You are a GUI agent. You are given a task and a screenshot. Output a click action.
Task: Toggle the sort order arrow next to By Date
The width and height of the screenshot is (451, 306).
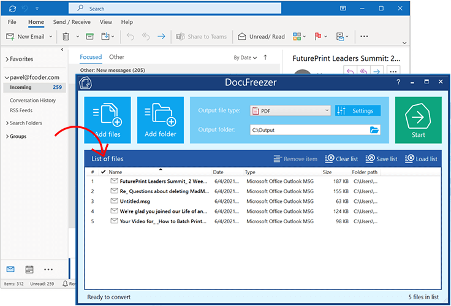265,57
